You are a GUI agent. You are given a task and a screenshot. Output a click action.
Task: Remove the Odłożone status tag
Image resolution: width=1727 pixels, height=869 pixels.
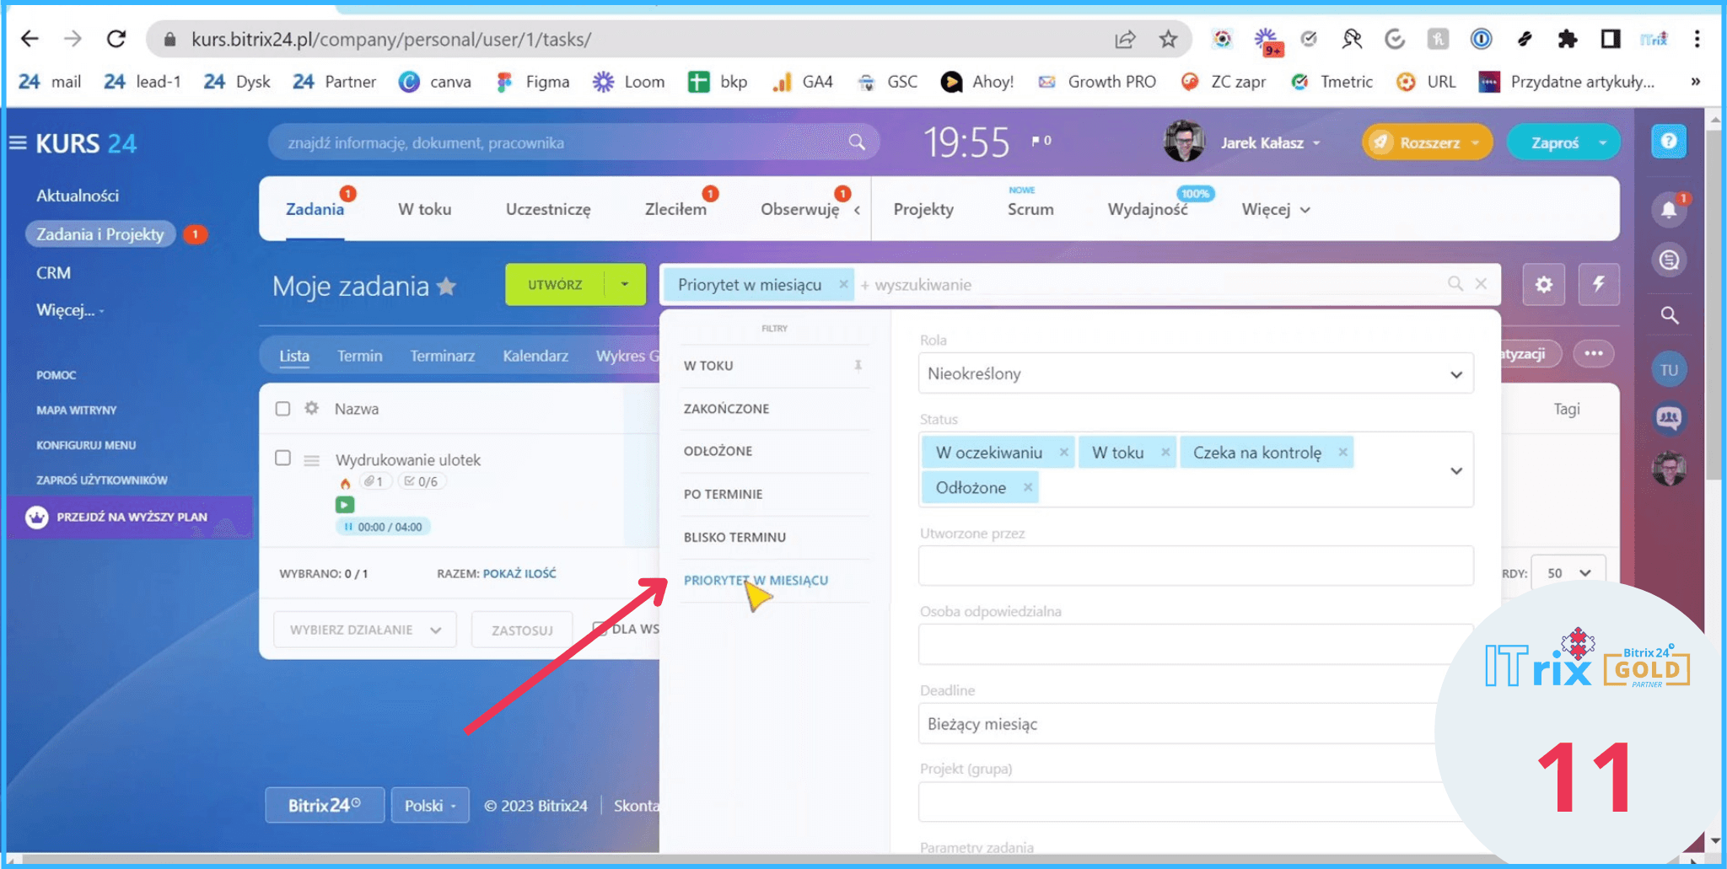point(1028,487)
